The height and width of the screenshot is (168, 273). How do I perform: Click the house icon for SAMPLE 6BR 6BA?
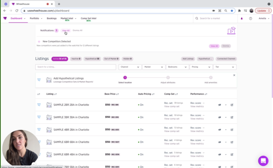point(49,142)
